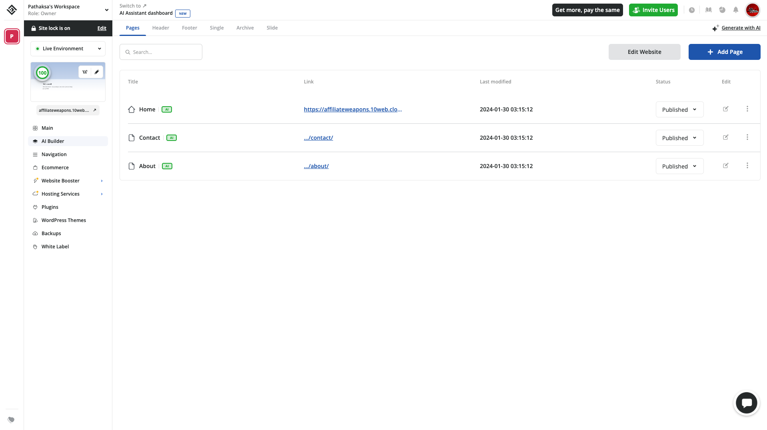
Task: Open the White Label section
Action: (x=55, y=246)
